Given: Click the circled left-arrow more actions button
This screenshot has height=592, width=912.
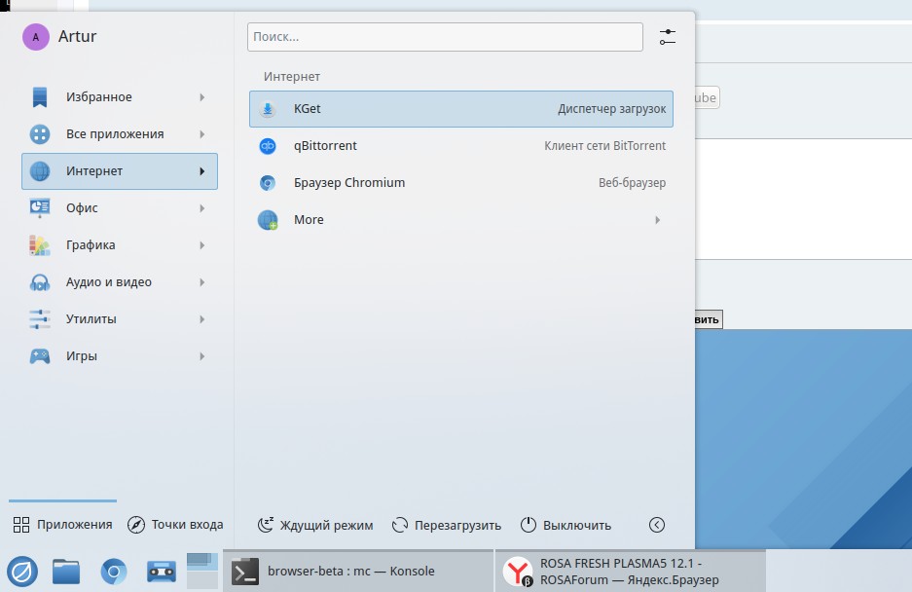Looking at the screenshot, I should (x=657, y=525).
